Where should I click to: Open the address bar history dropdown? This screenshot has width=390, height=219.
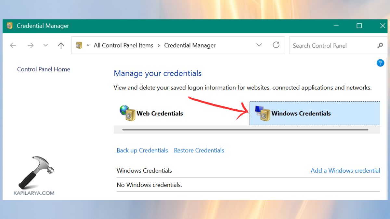pyautogui.click(x=259, y=45)
